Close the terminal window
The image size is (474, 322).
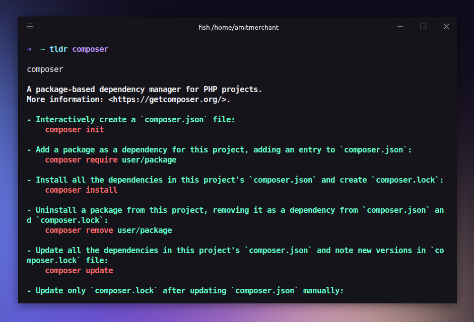tap(446, 27)
